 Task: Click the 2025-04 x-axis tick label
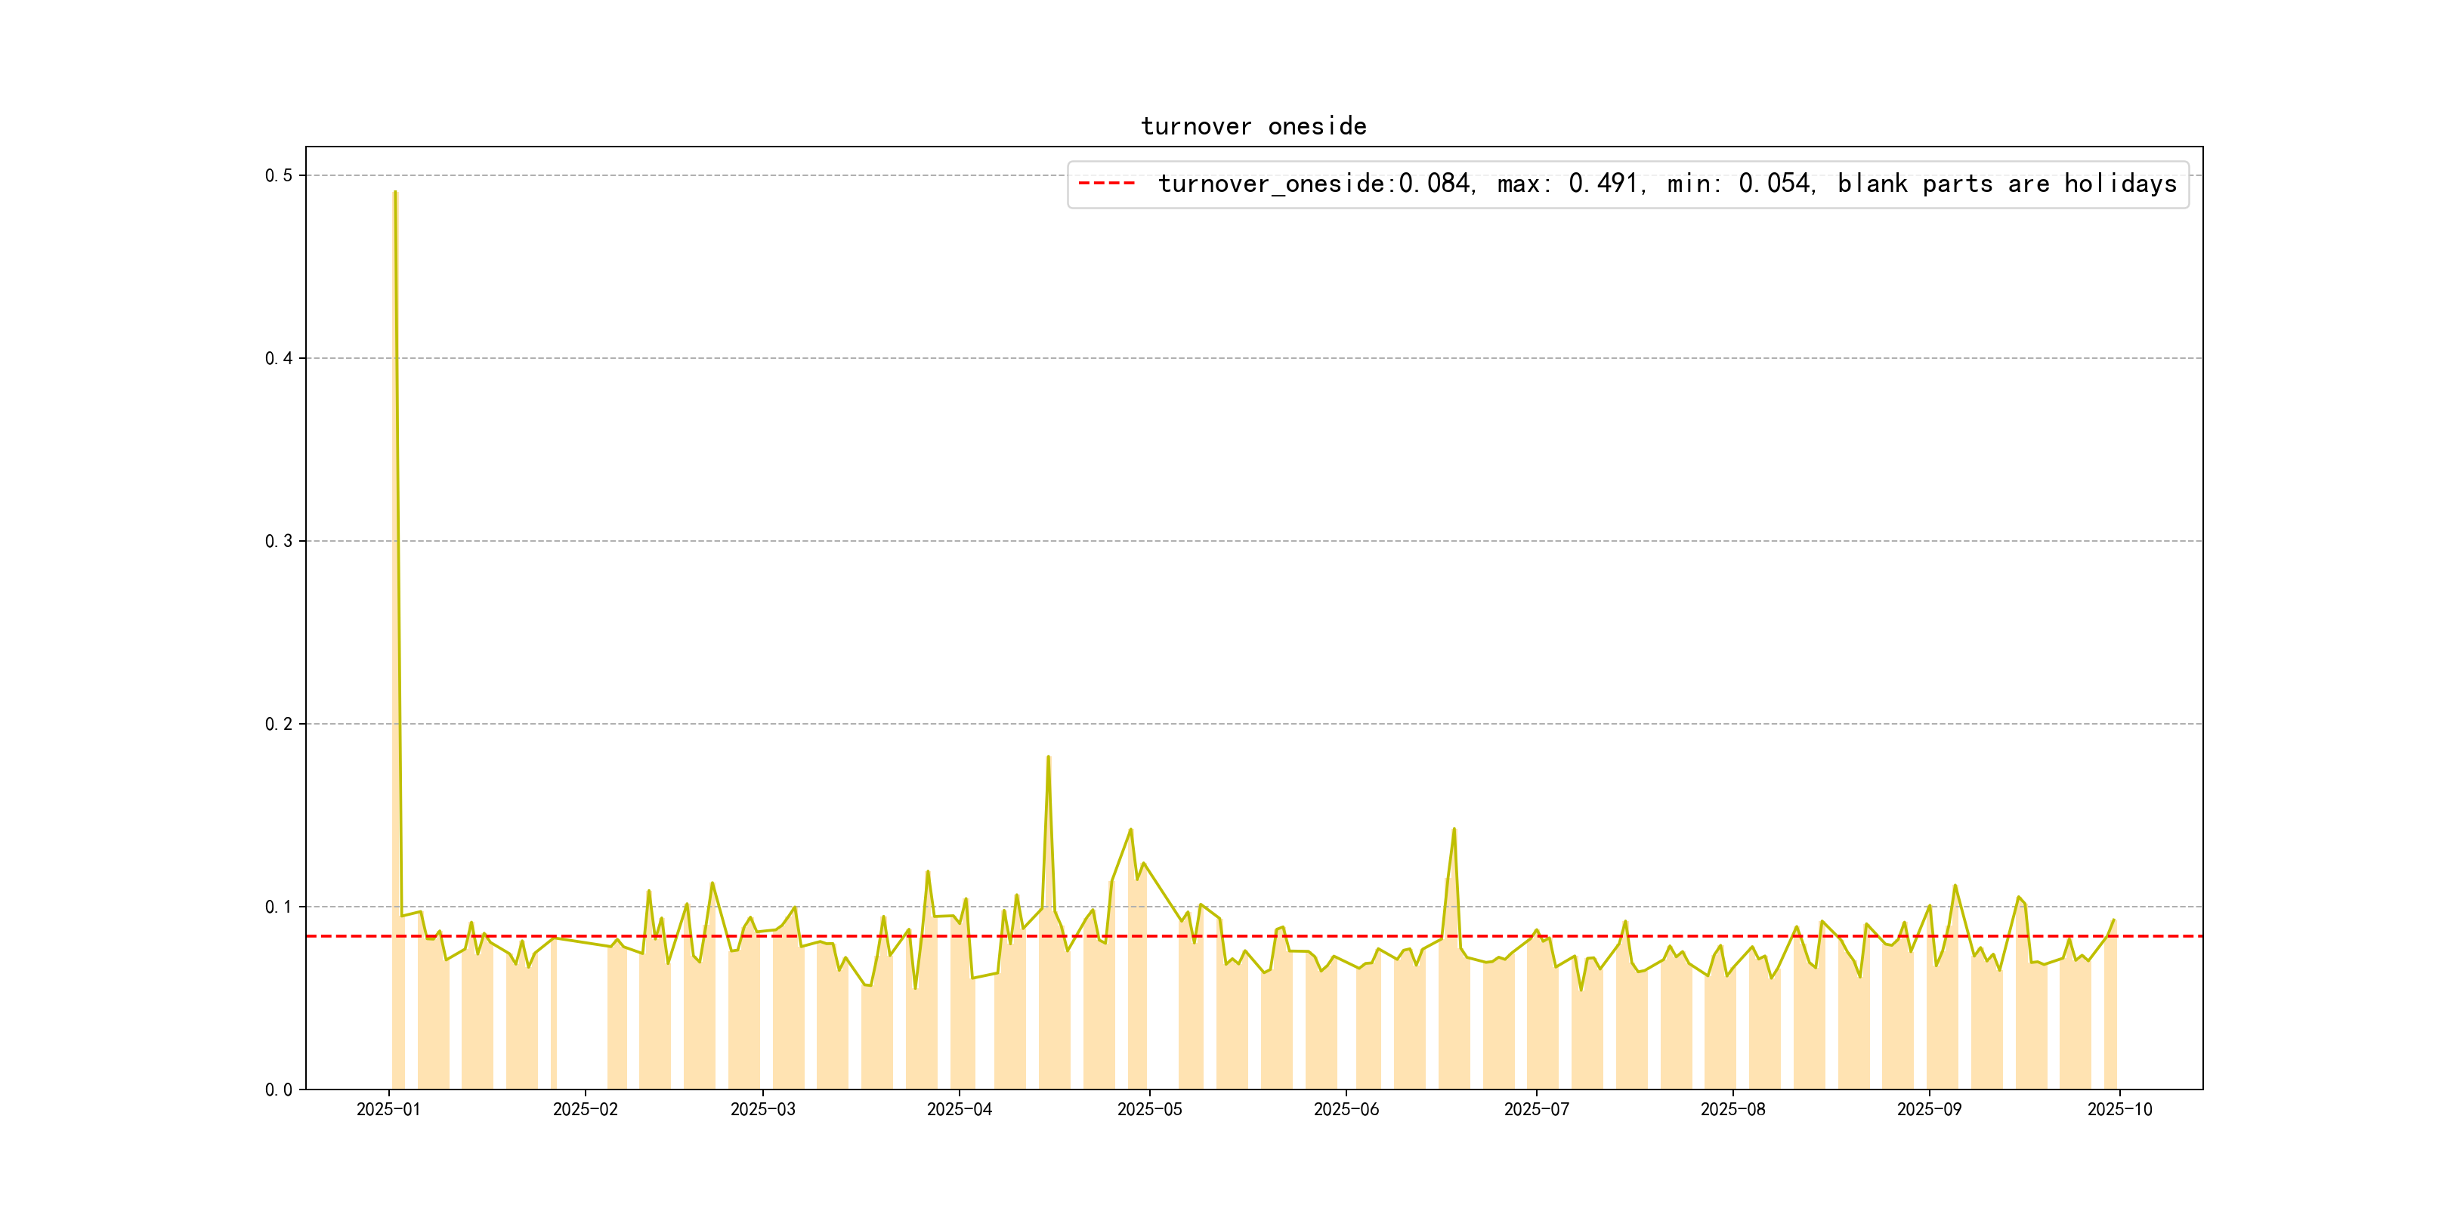959,1109
